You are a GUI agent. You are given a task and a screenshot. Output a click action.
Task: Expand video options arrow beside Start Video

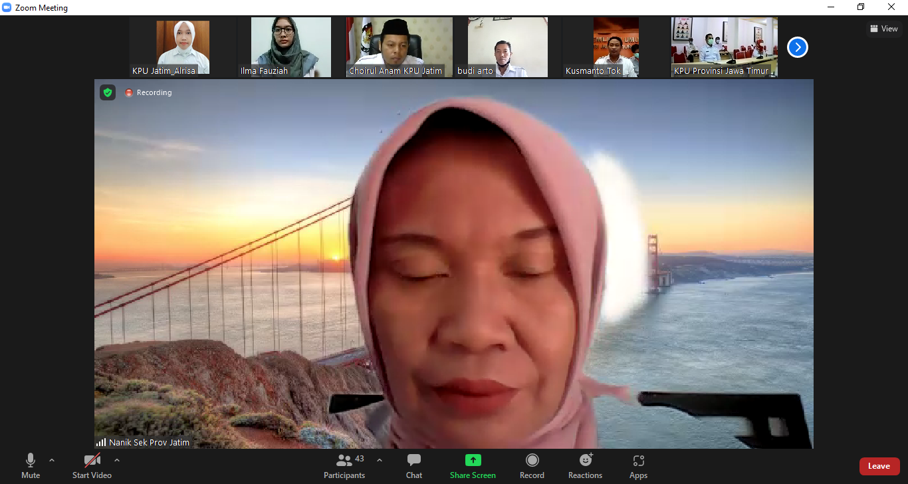tap(117, 460)
